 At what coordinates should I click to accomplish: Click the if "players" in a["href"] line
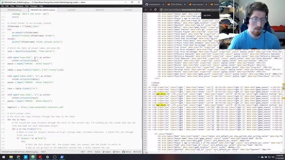[x=32, y=138]
